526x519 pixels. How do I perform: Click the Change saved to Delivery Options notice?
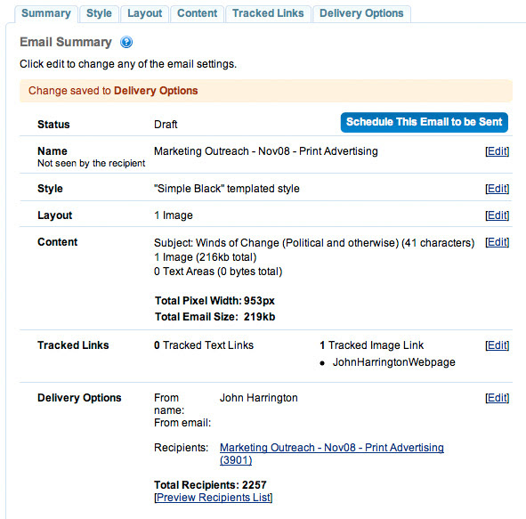coord(266,91)
